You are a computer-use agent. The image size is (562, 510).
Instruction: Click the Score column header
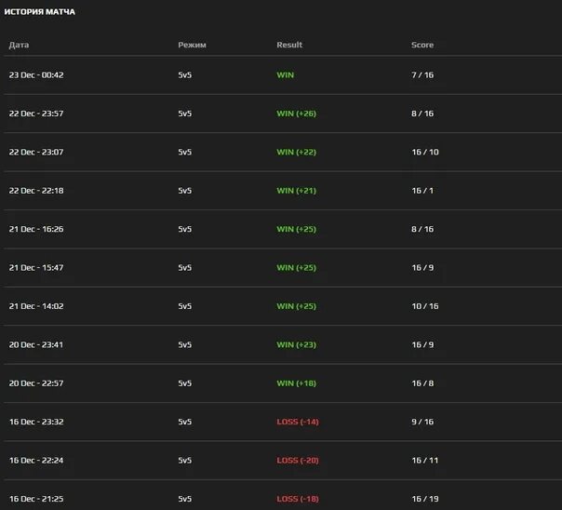tap(422, 45)
